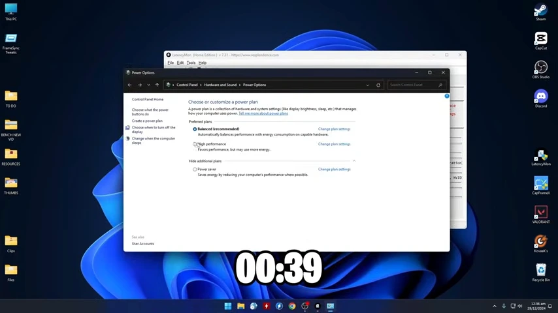Image resolution: width=558 pixels, height=313 pixels.
Task: Select Power saver power plan
Action: [x=195, y=170]
